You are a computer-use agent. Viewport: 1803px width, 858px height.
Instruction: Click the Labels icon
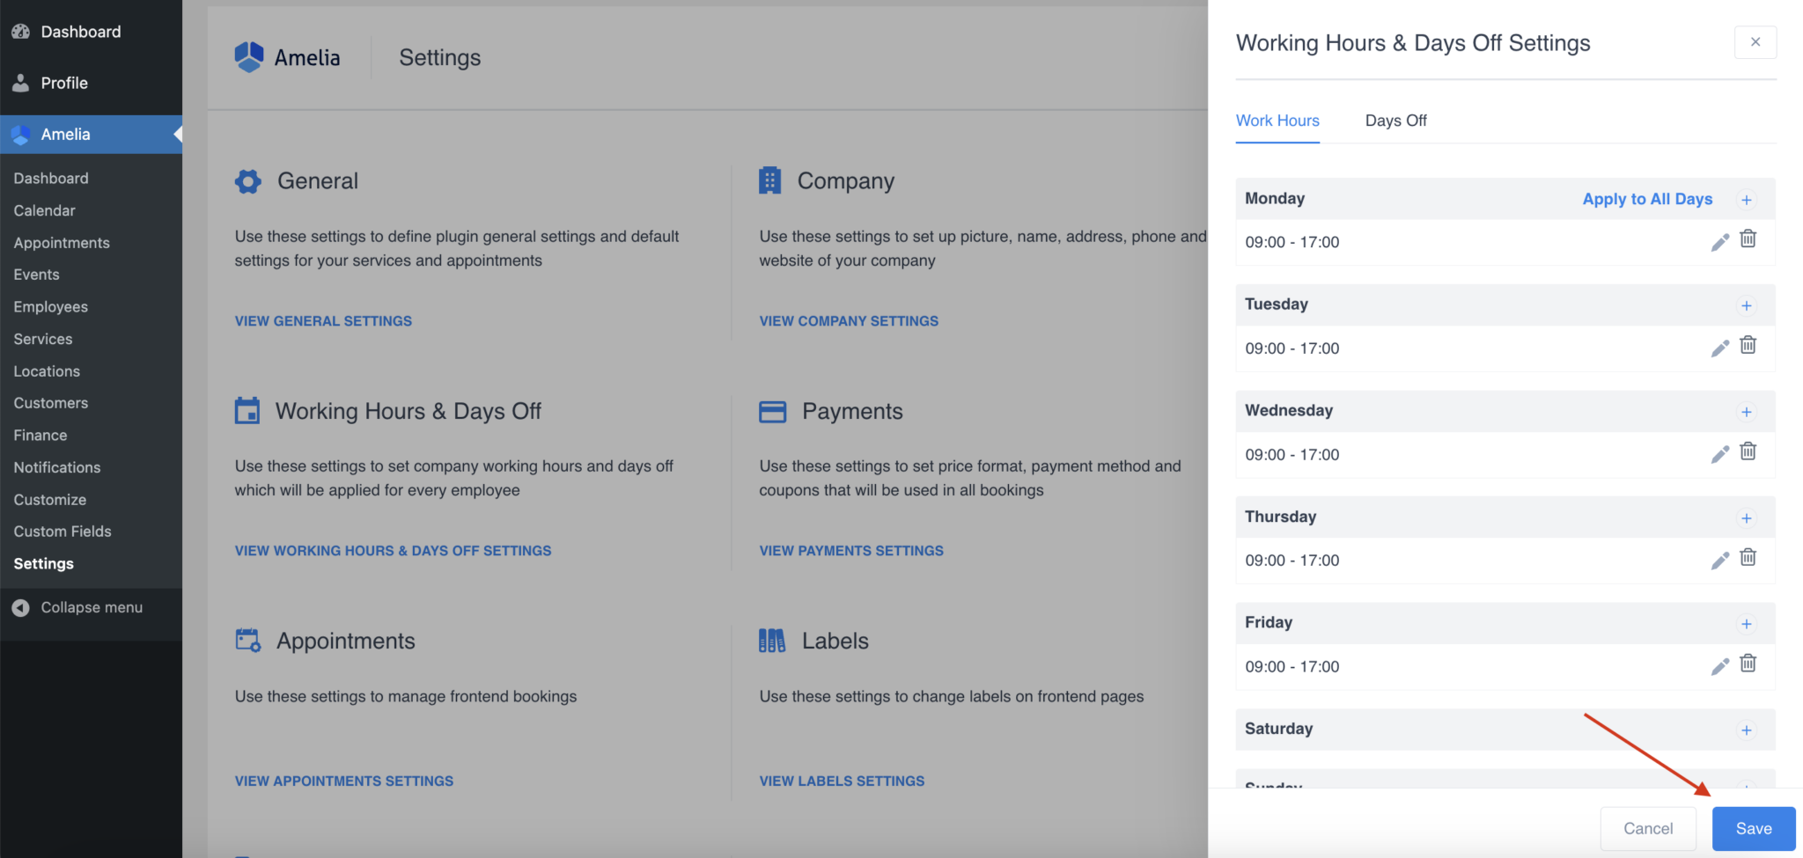point(770,640)
